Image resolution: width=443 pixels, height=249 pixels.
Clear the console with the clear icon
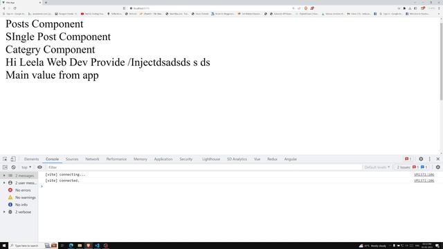click(x=13, y=167)
